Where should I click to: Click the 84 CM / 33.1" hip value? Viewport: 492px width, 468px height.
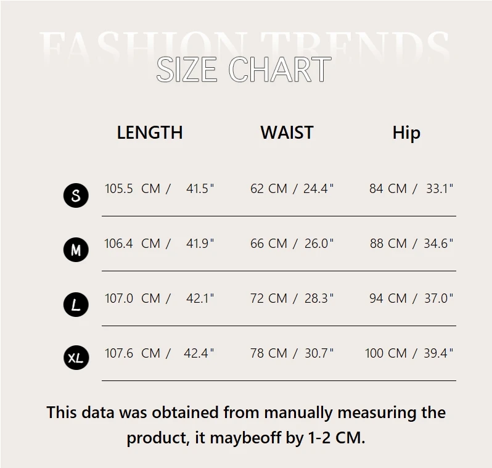point(411,189)
